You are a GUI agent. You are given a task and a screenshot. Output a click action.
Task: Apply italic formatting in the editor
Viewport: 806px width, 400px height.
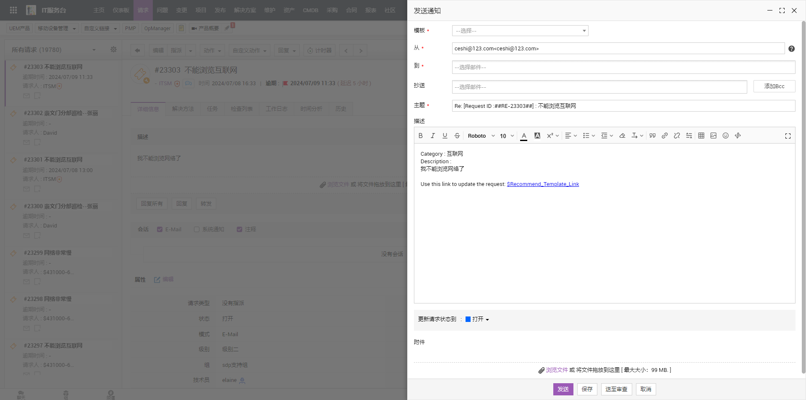point(433,136)
